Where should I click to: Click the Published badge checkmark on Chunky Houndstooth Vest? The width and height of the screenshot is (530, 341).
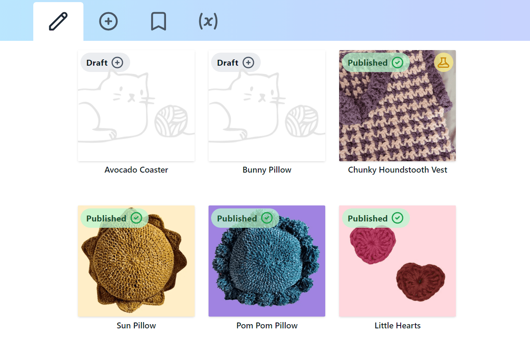(396, 62)
